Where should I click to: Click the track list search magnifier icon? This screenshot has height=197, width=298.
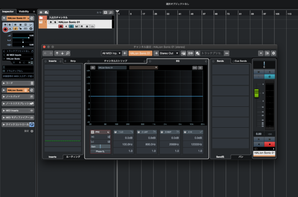point(110,12)
